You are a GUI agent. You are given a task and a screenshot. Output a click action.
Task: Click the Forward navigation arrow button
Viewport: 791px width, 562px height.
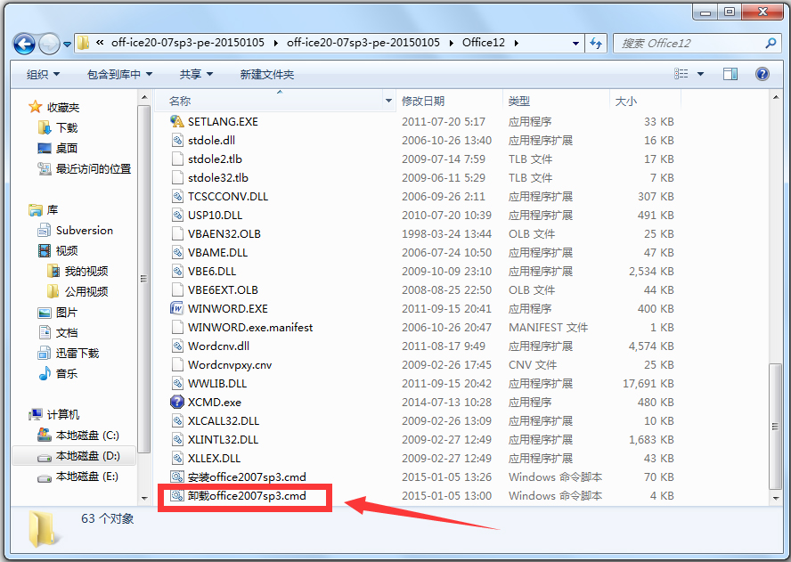[x=49, y=44]
